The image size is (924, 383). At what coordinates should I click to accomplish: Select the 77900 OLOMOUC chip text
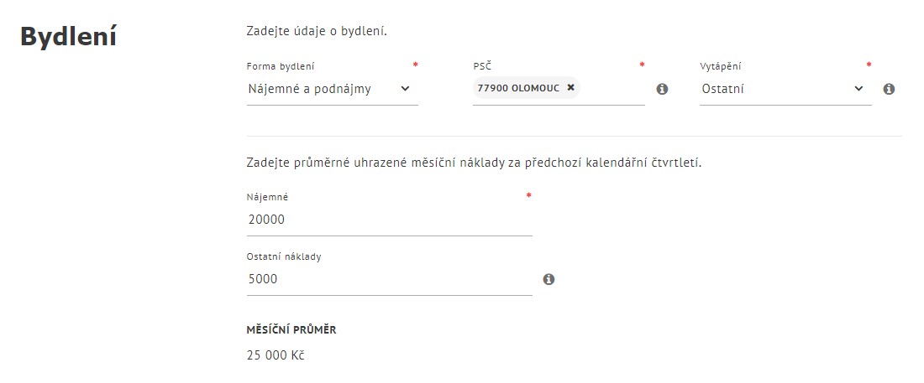pos(518,88)
